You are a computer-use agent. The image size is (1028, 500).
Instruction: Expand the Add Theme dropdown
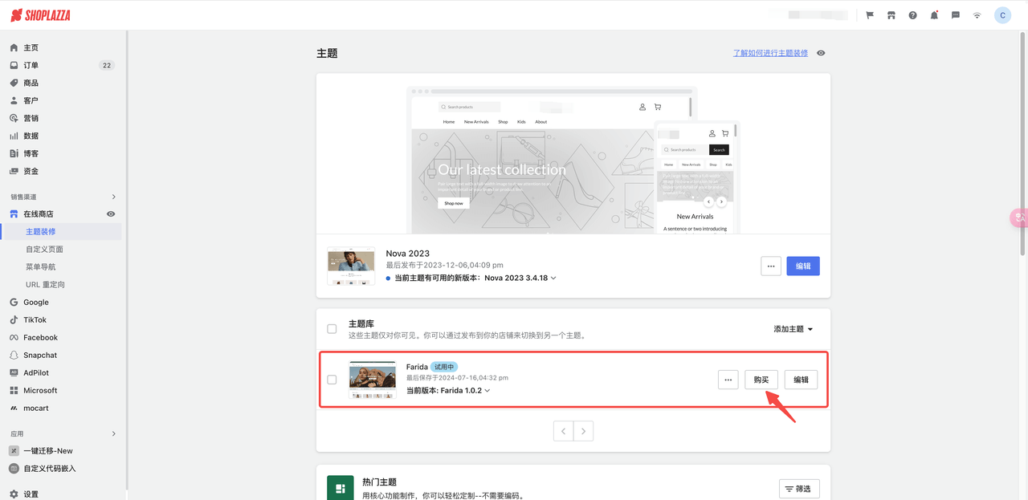point(793,329)
